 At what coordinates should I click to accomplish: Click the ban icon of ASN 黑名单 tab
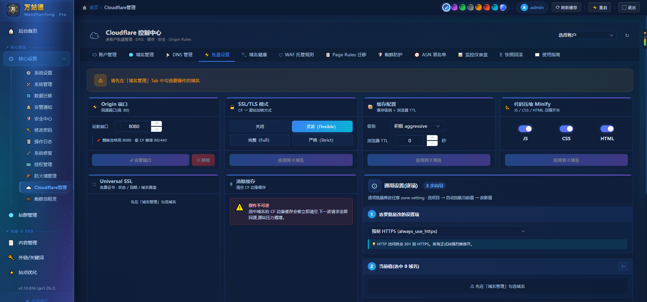[417, 55]
